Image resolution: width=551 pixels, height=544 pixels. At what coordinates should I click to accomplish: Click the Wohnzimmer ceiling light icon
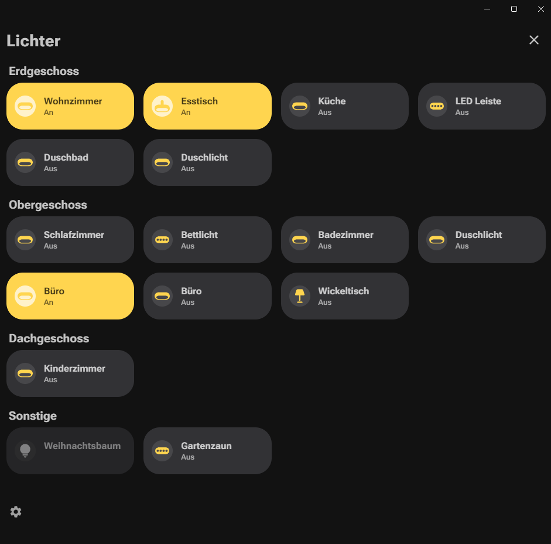tap(25, 106)
